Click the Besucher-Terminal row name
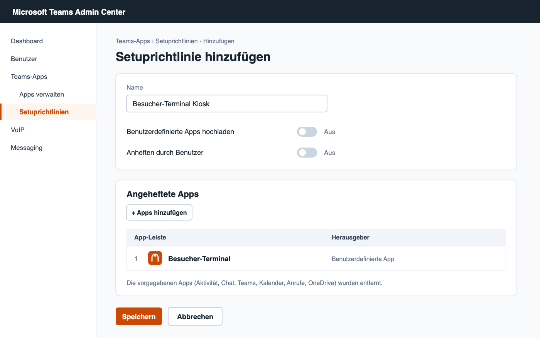 [199, 259]
